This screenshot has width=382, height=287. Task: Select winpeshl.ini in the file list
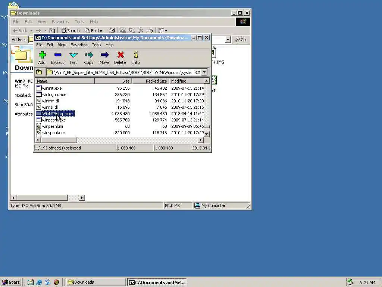click(52, 126)
